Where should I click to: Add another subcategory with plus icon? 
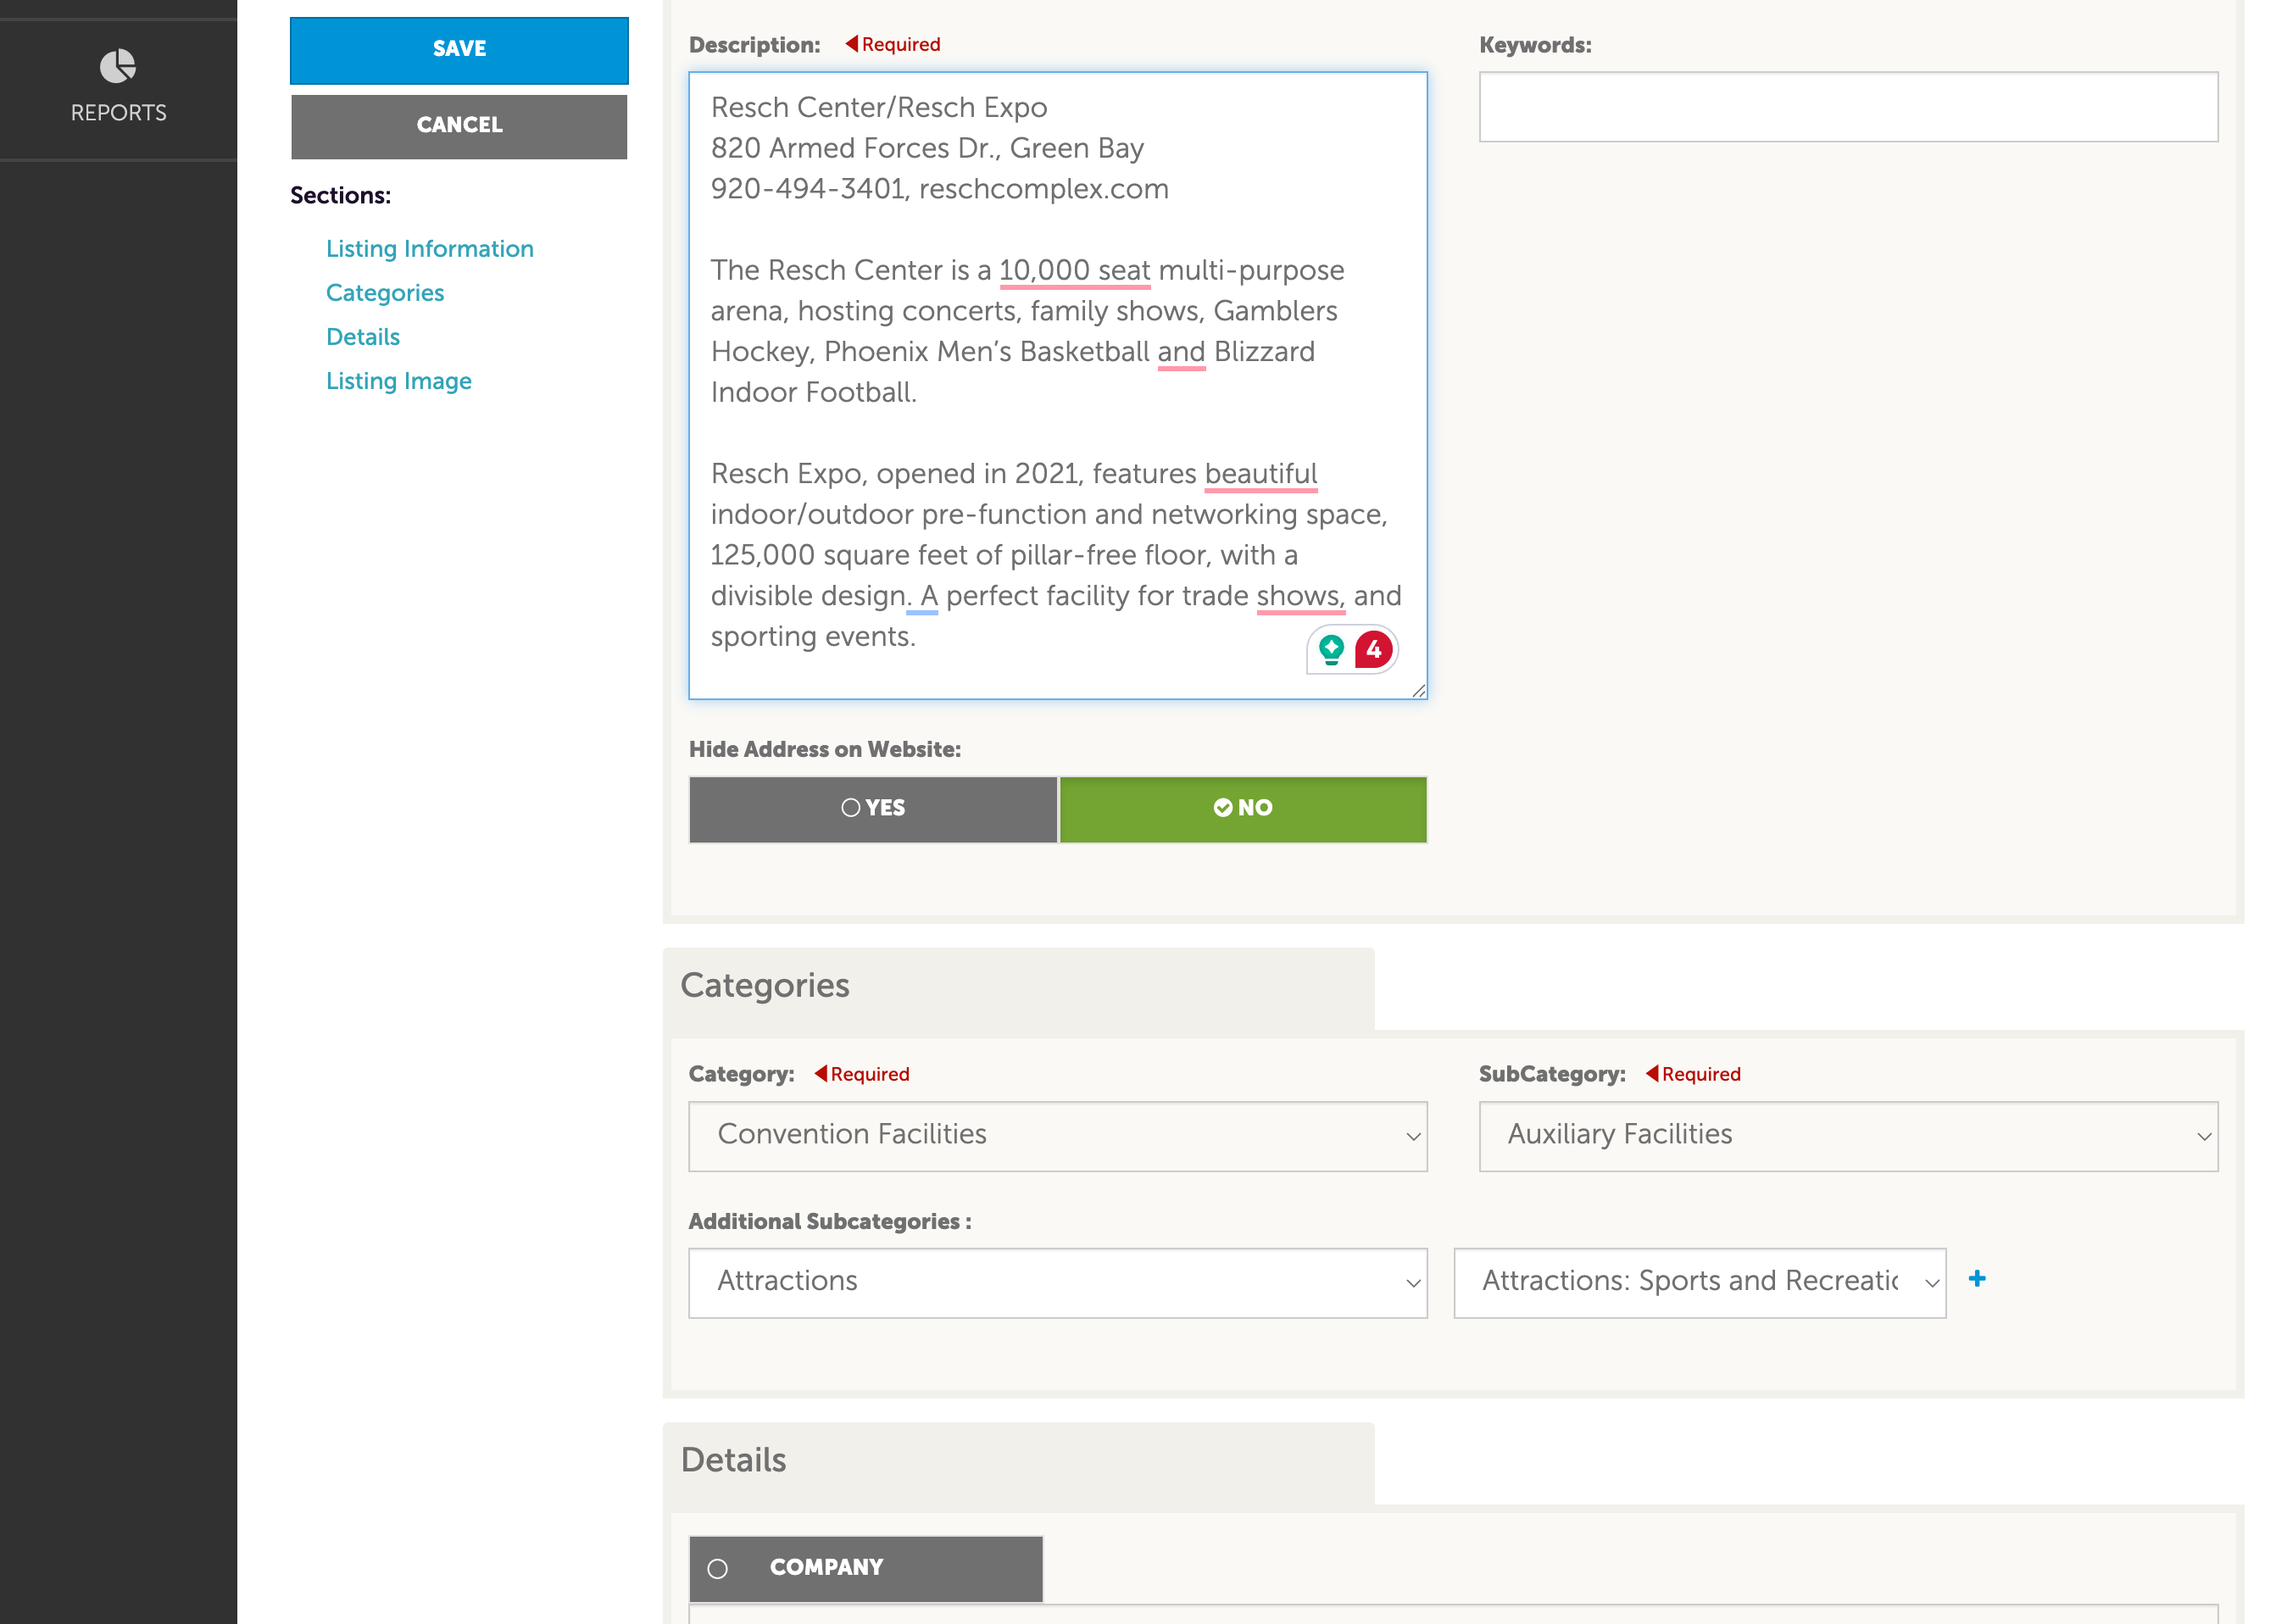coord(1977,1279)
